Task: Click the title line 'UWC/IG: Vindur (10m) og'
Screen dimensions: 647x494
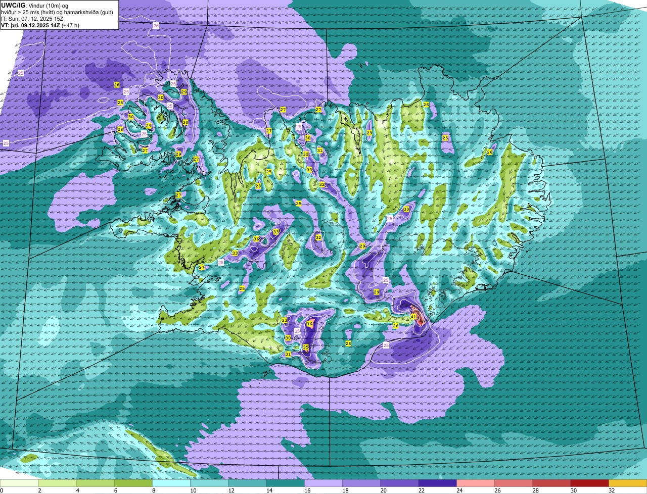Action: [x=35, y=5]
